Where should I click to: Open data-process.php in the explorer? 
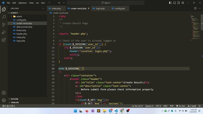click(27, 27)
